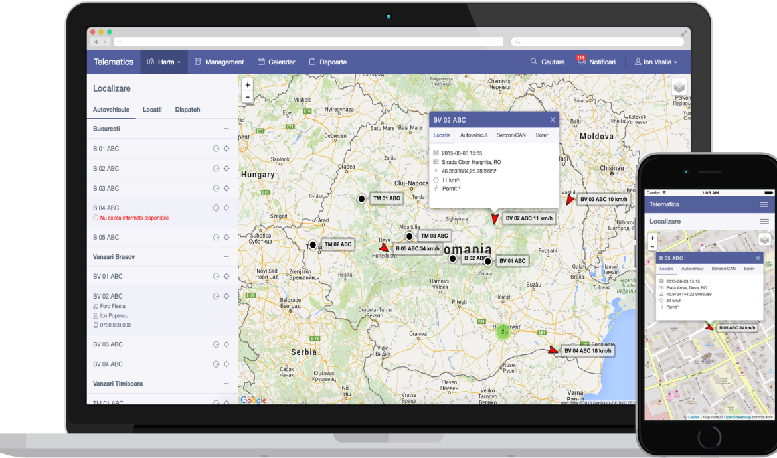Click browser forward arrow
777x458 pixels.
tap(104, 42)
